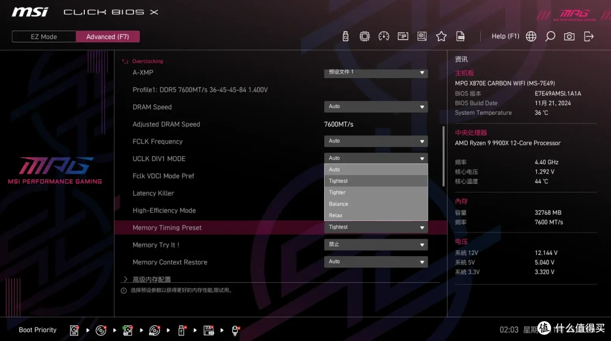
Task: Open the log document icon
Action: click(x=460, y=36)
